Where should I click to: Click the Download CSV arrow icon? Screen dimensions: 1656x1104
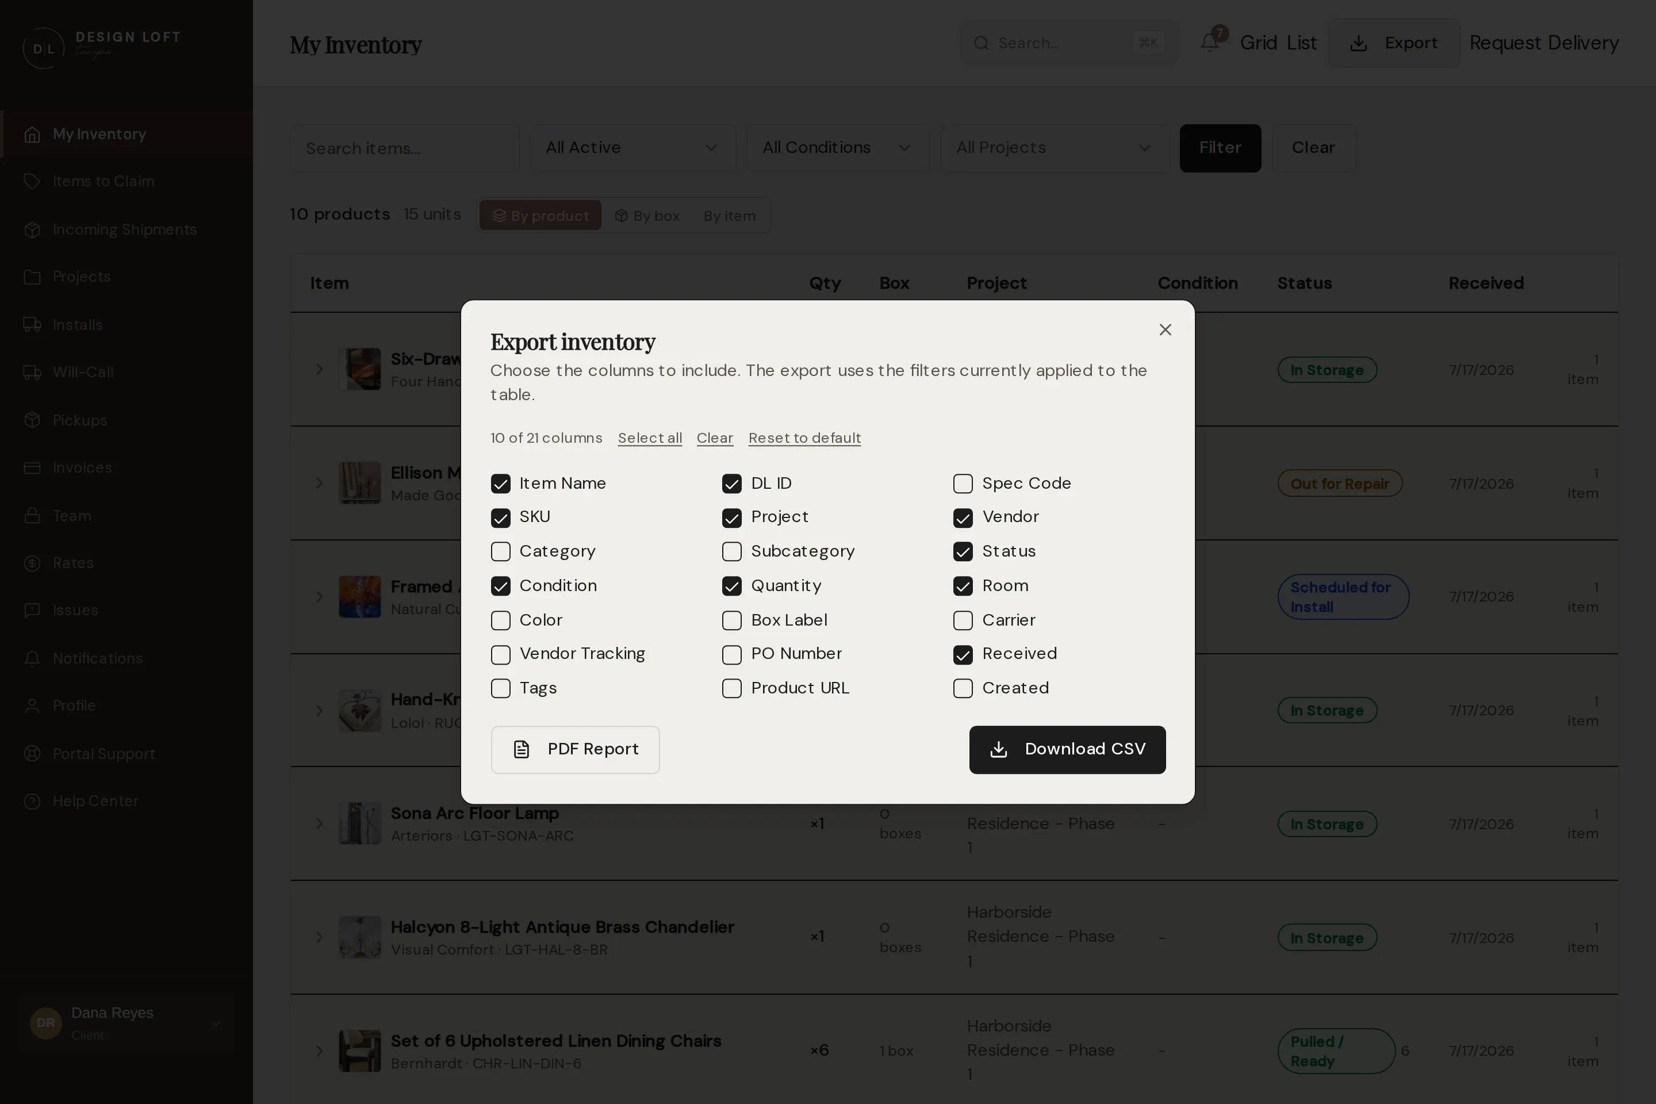point(998,749)
